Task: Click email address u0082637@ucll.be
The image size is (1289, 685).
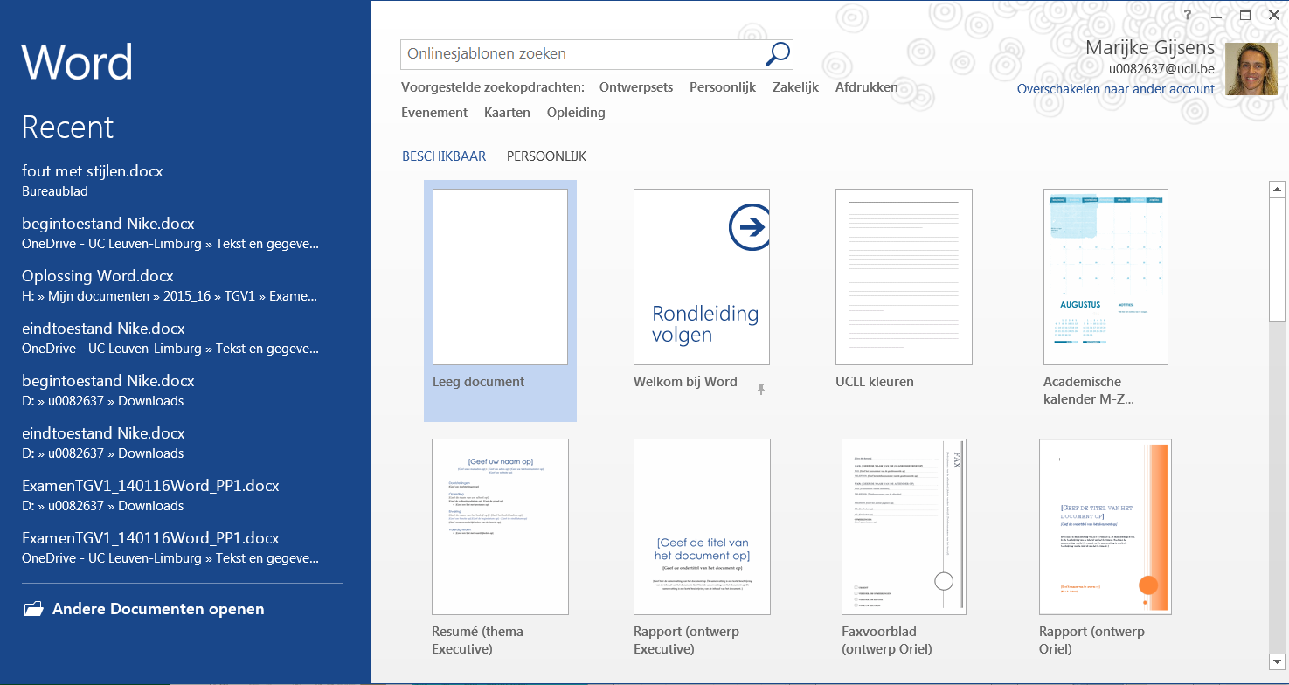Action: click(x=1161, y=69)
